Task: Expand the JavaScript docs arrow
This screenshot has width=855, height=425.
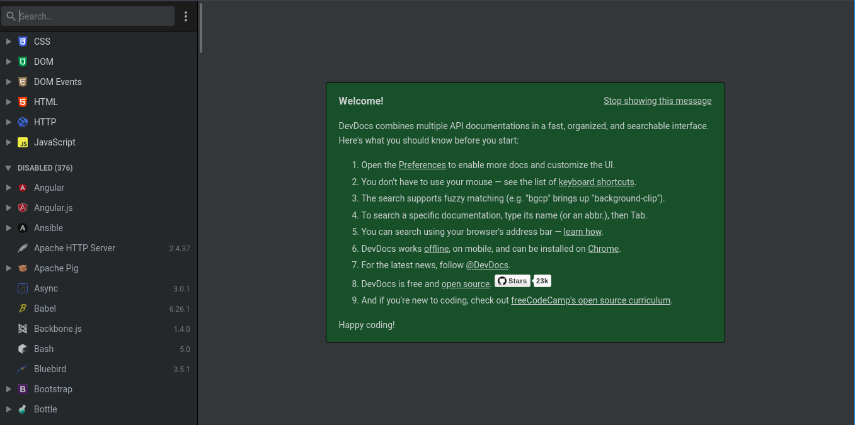Action: pos(8,142)
